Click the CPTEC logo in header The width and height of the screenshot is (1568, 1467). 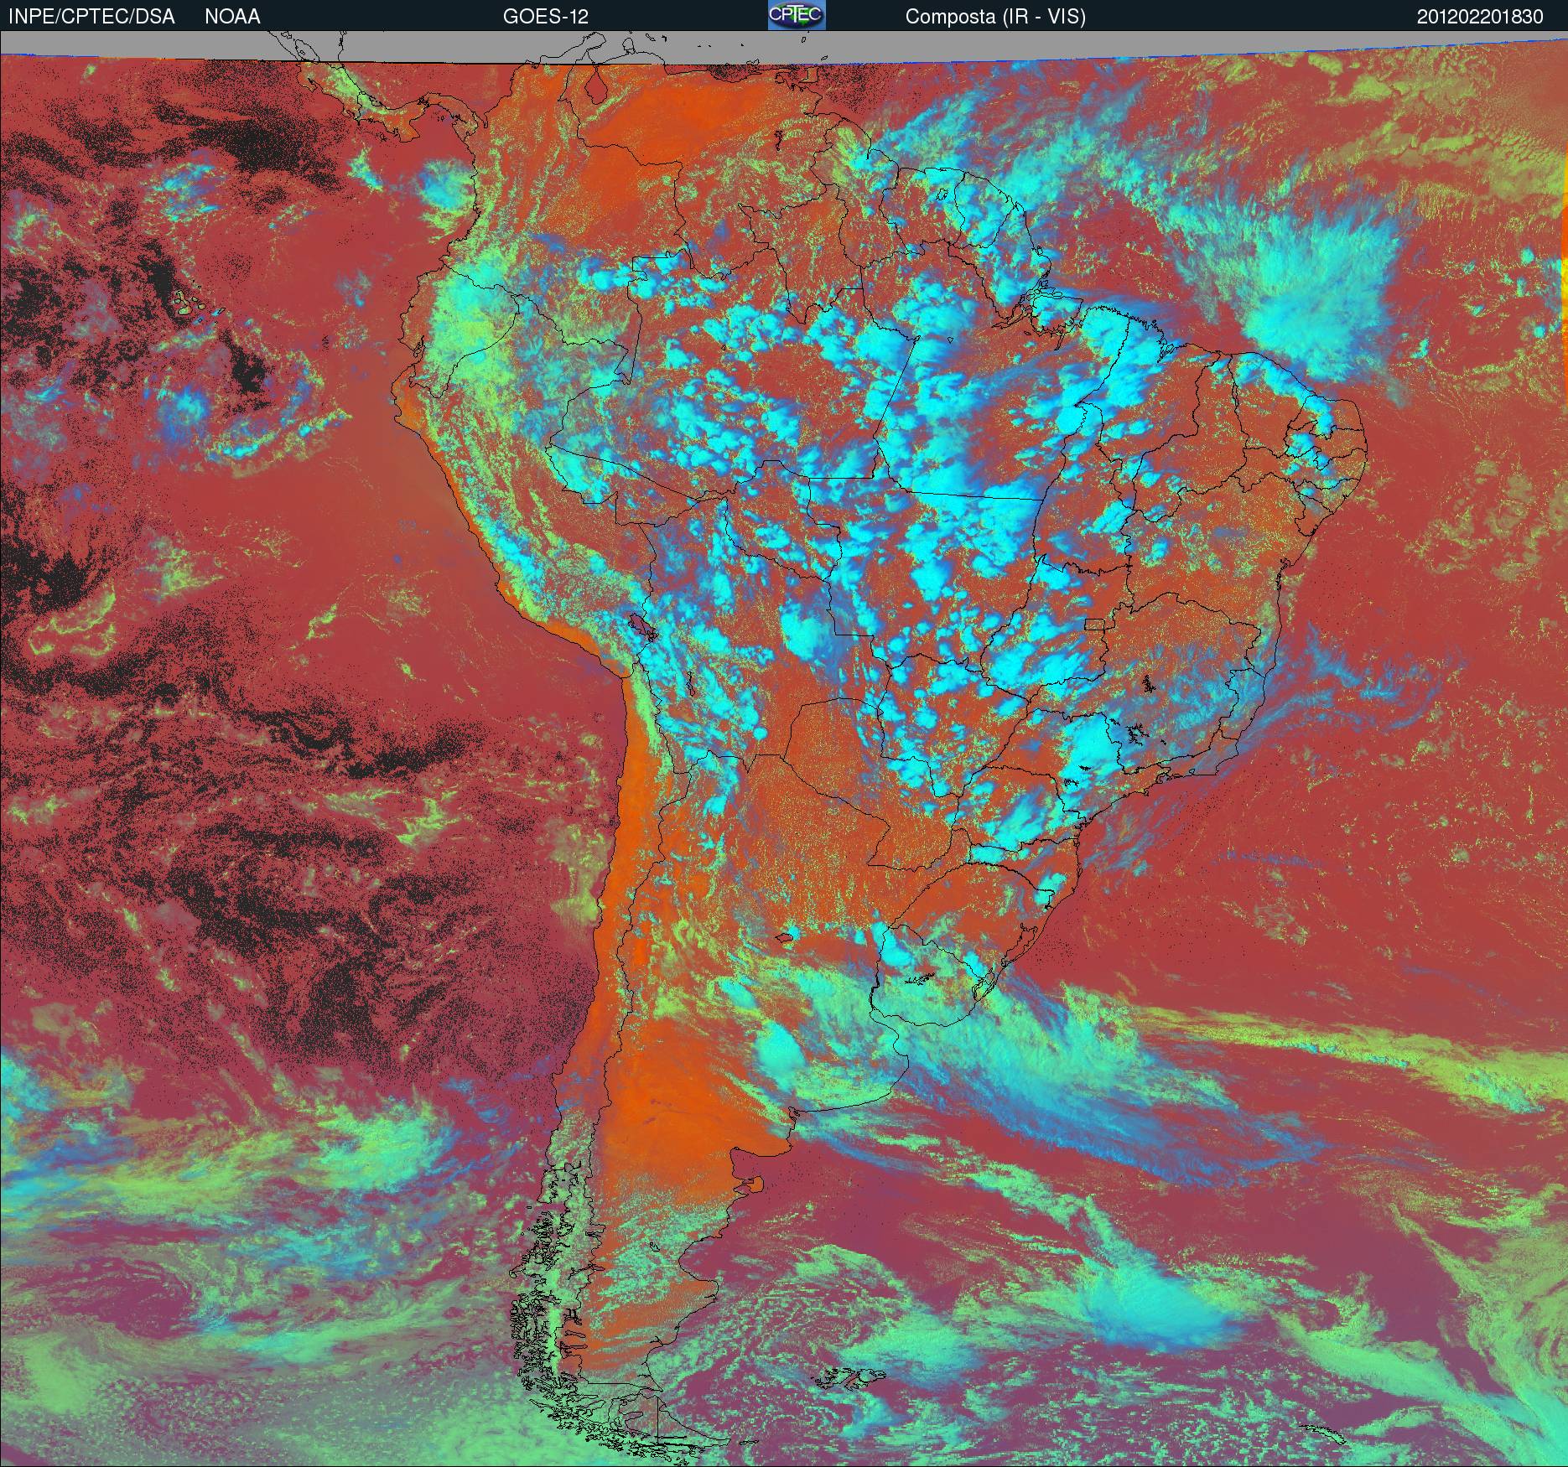[797, 15]
